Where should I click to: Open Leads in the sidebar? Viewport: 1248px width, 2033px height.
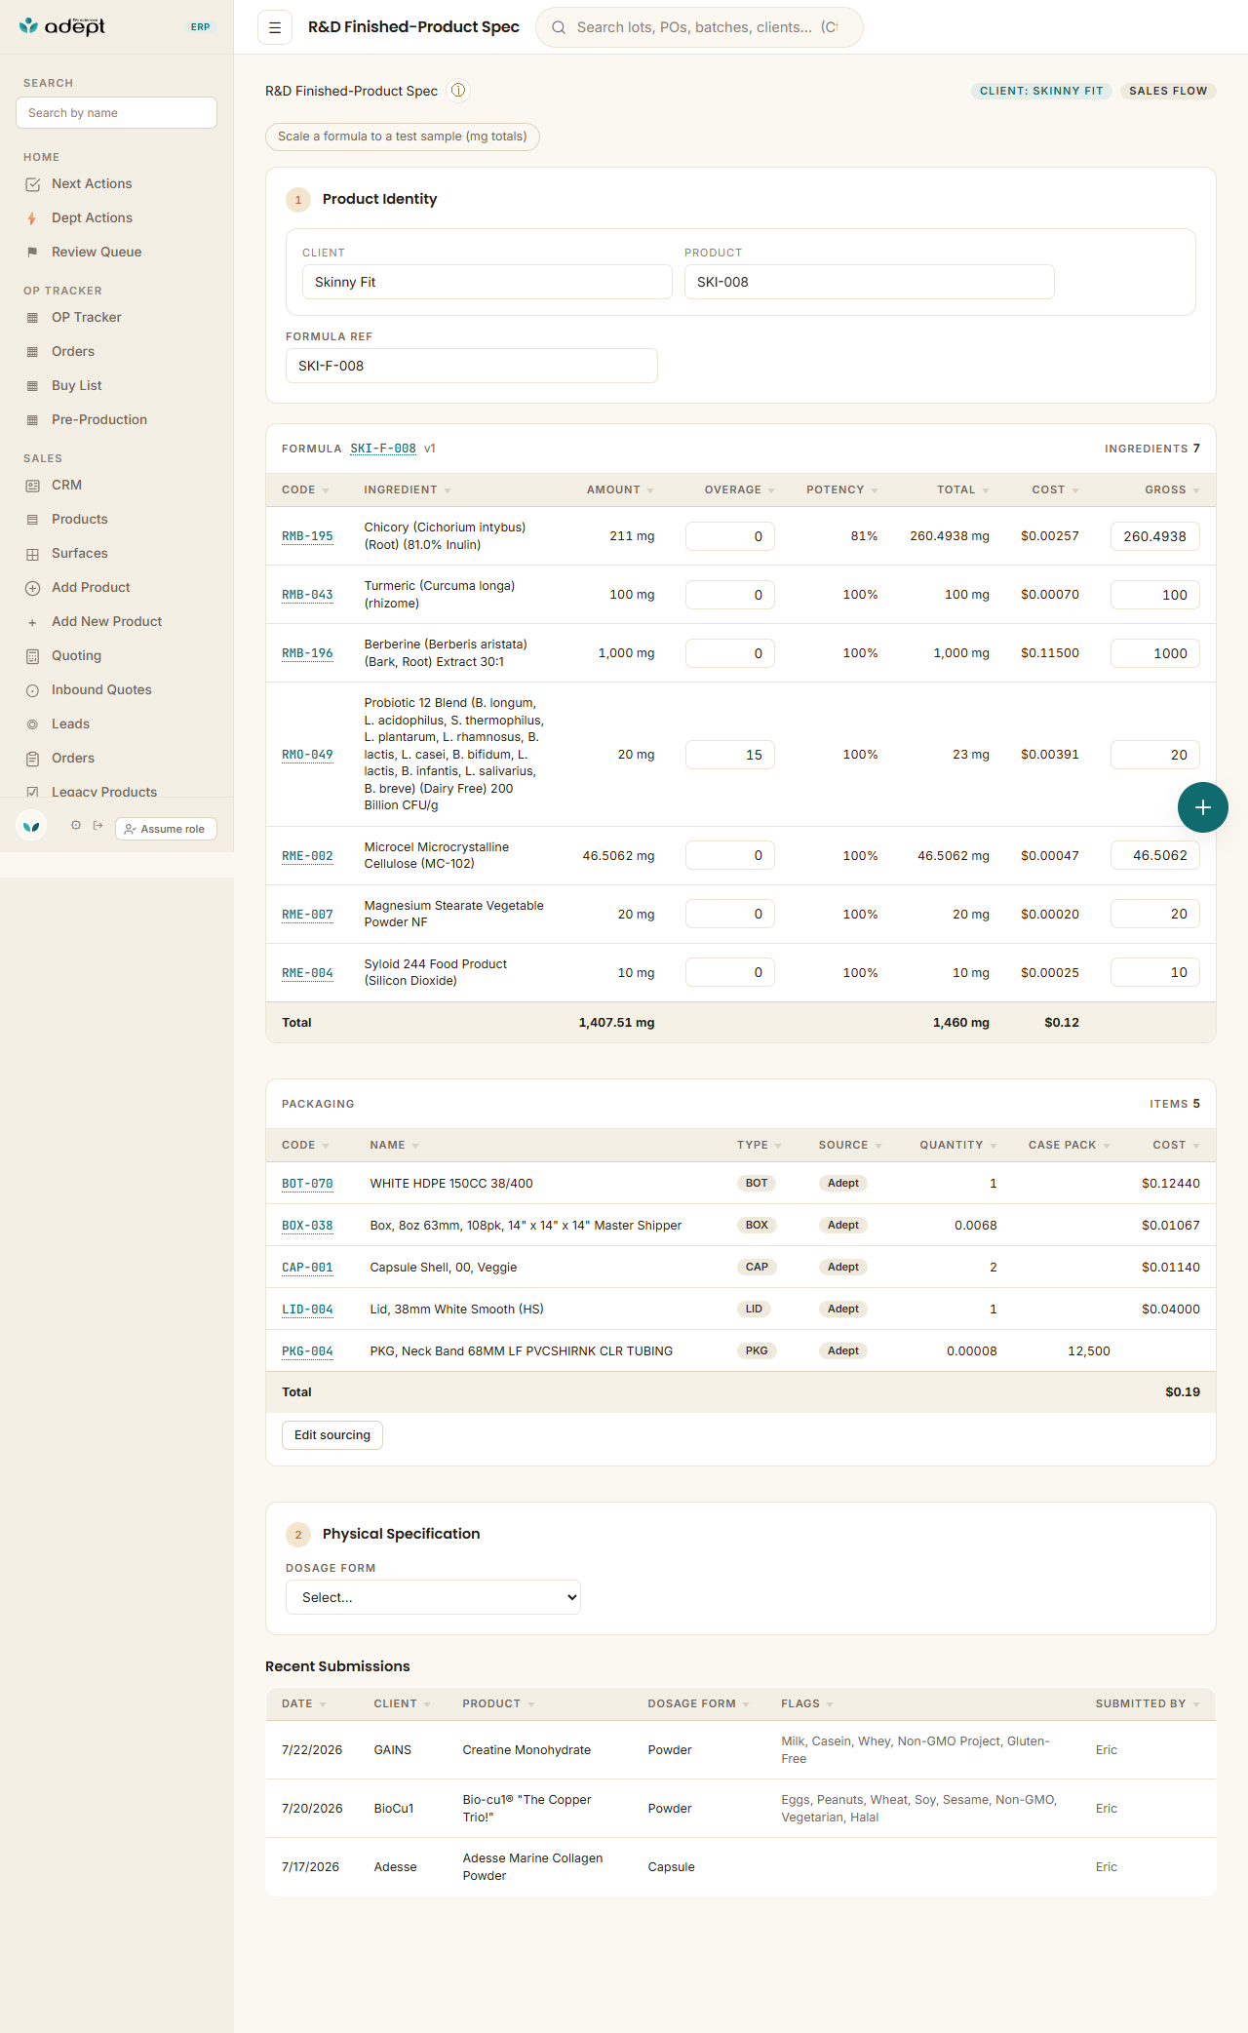pos(70,723)
